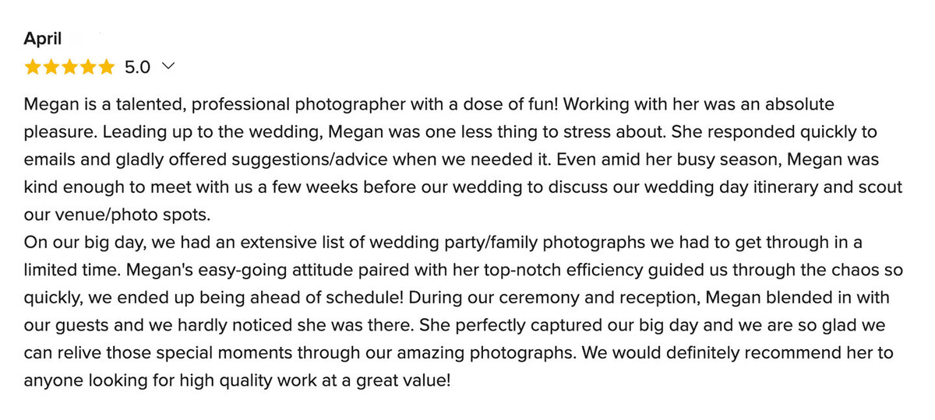Click the fifth and last rating star
The height and width of the screenshot is (420, 935).
click(x=106, y=68)
